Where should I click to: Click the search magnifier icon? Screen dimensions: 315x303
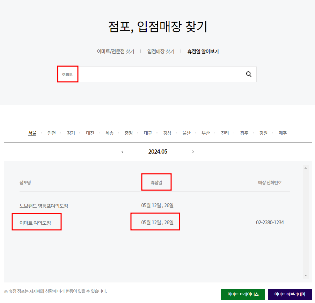coord(248,74)
